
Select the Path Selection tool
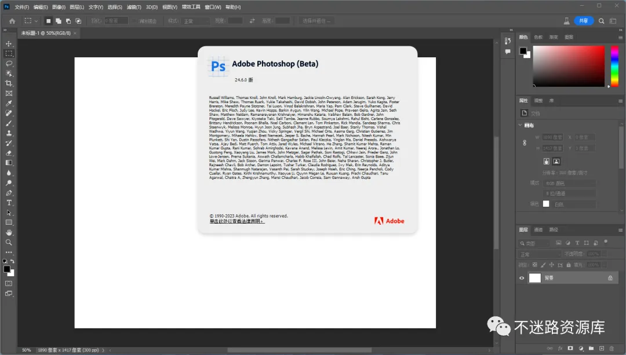pos(9,213)
